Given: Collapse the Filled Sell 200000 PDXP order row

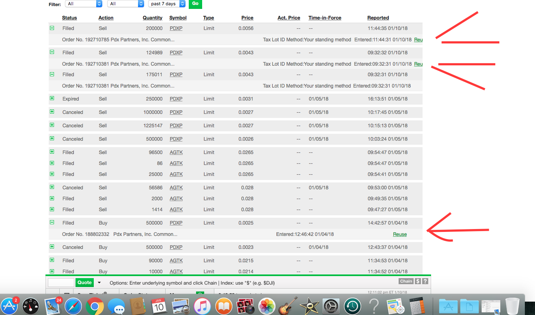Looking at the screenshot, I should point(52,28).
